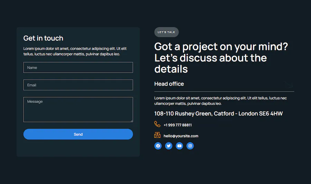This screenshot has height=184, width=311.
Task: Grab the Message box resize handle
Action: 131,120
